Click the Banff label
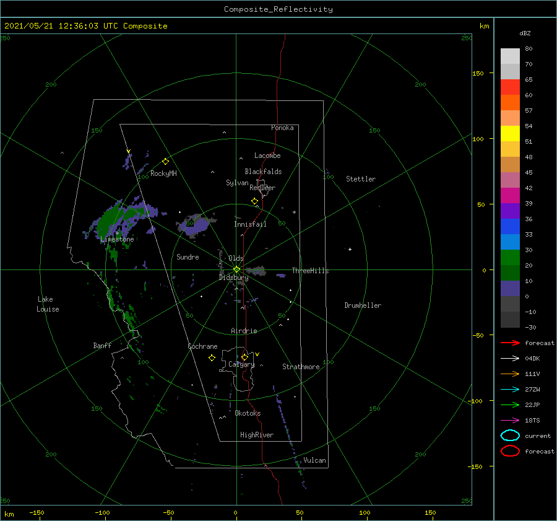Image resolution: width=557 pixels, height=521 pixels. pyautogui.click(x=102, y=345)
